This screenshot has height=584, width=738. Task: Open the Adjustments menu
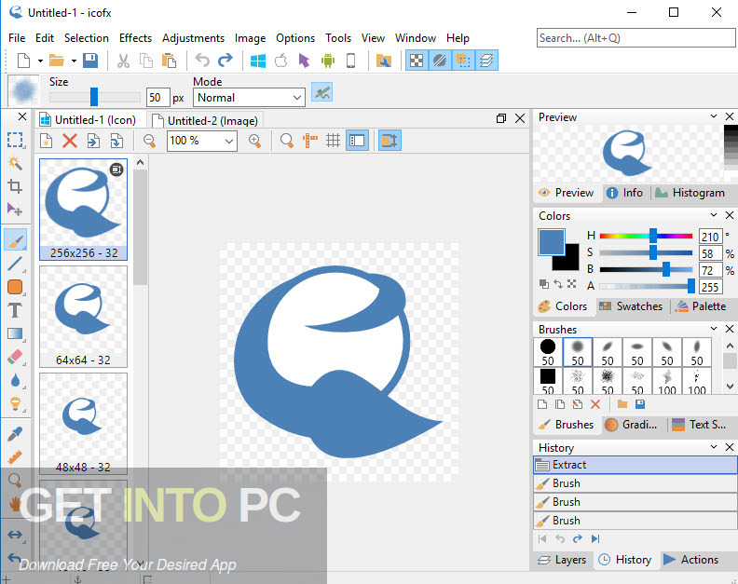coord(194,37)
